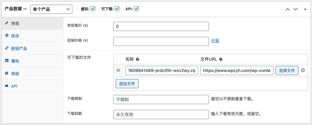The image size is (312, 125).
Task: Delete the downloadable file row
Action: 303,70
